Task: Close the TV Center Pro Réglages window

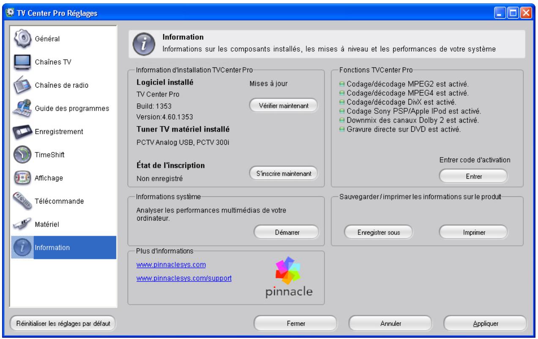Action: pyautogui.click(x=526, y=12)
